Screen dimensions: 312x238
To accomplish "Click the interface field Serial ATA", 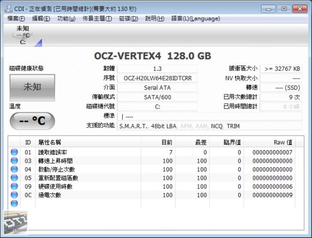I will click(158, 88).
